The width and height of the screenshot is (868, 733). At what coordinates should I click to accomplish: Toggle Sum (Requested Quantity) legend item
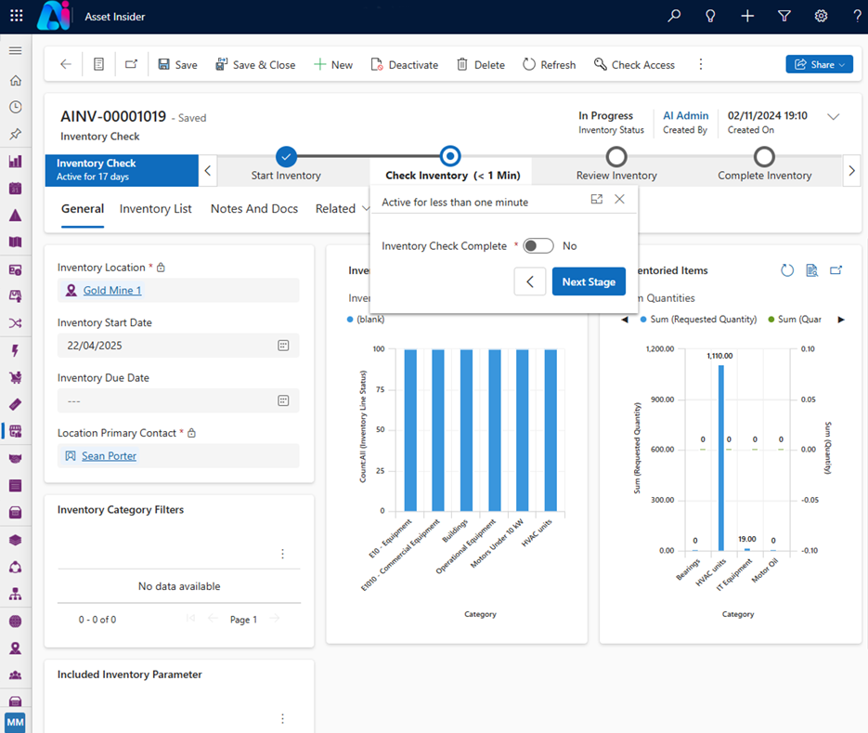coord(699,320)
